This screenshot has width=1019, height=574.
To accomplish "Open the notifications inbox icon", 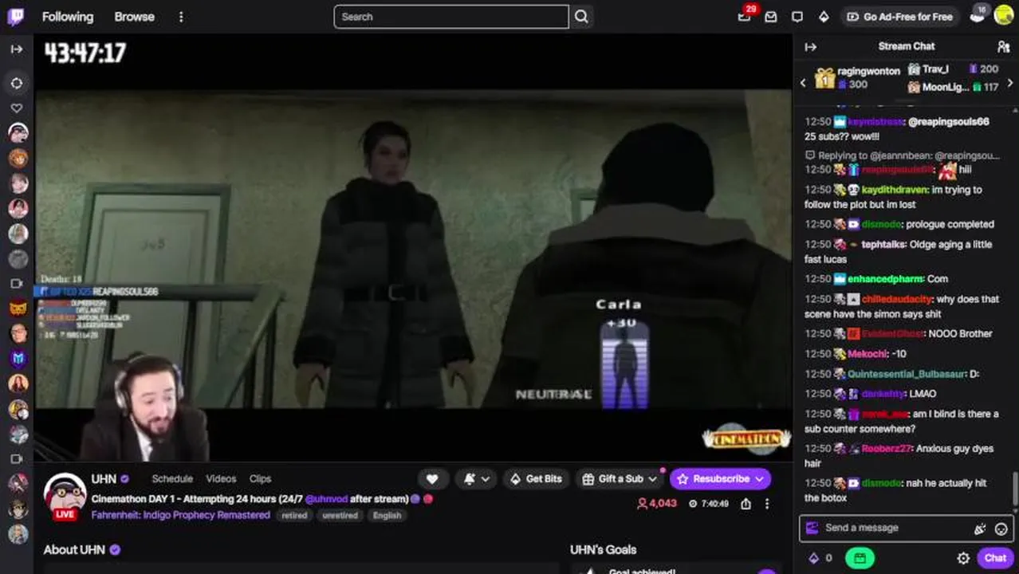I will pos(771,17).
